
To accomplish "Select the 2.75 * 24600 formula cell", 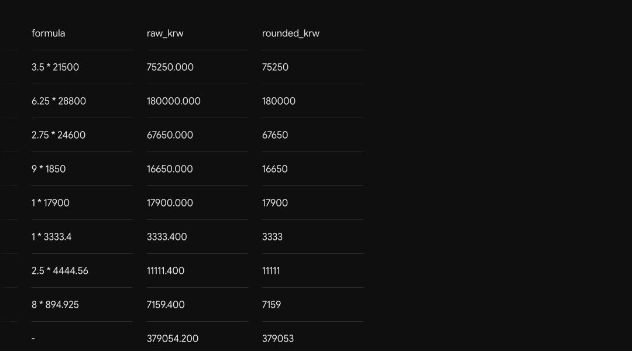I will pyautogui.click(x=59, y=135).
